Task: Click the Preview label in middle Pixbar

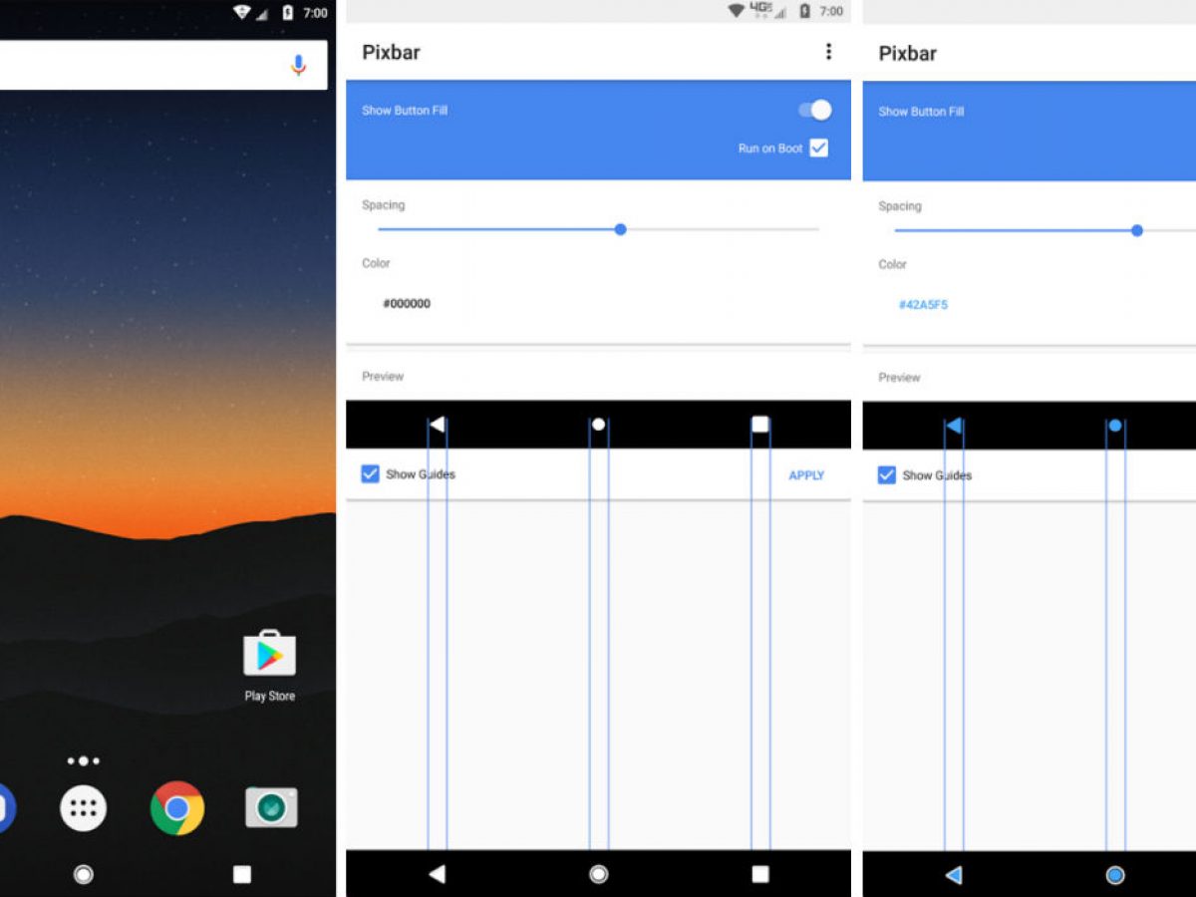Action: [383, 376]
